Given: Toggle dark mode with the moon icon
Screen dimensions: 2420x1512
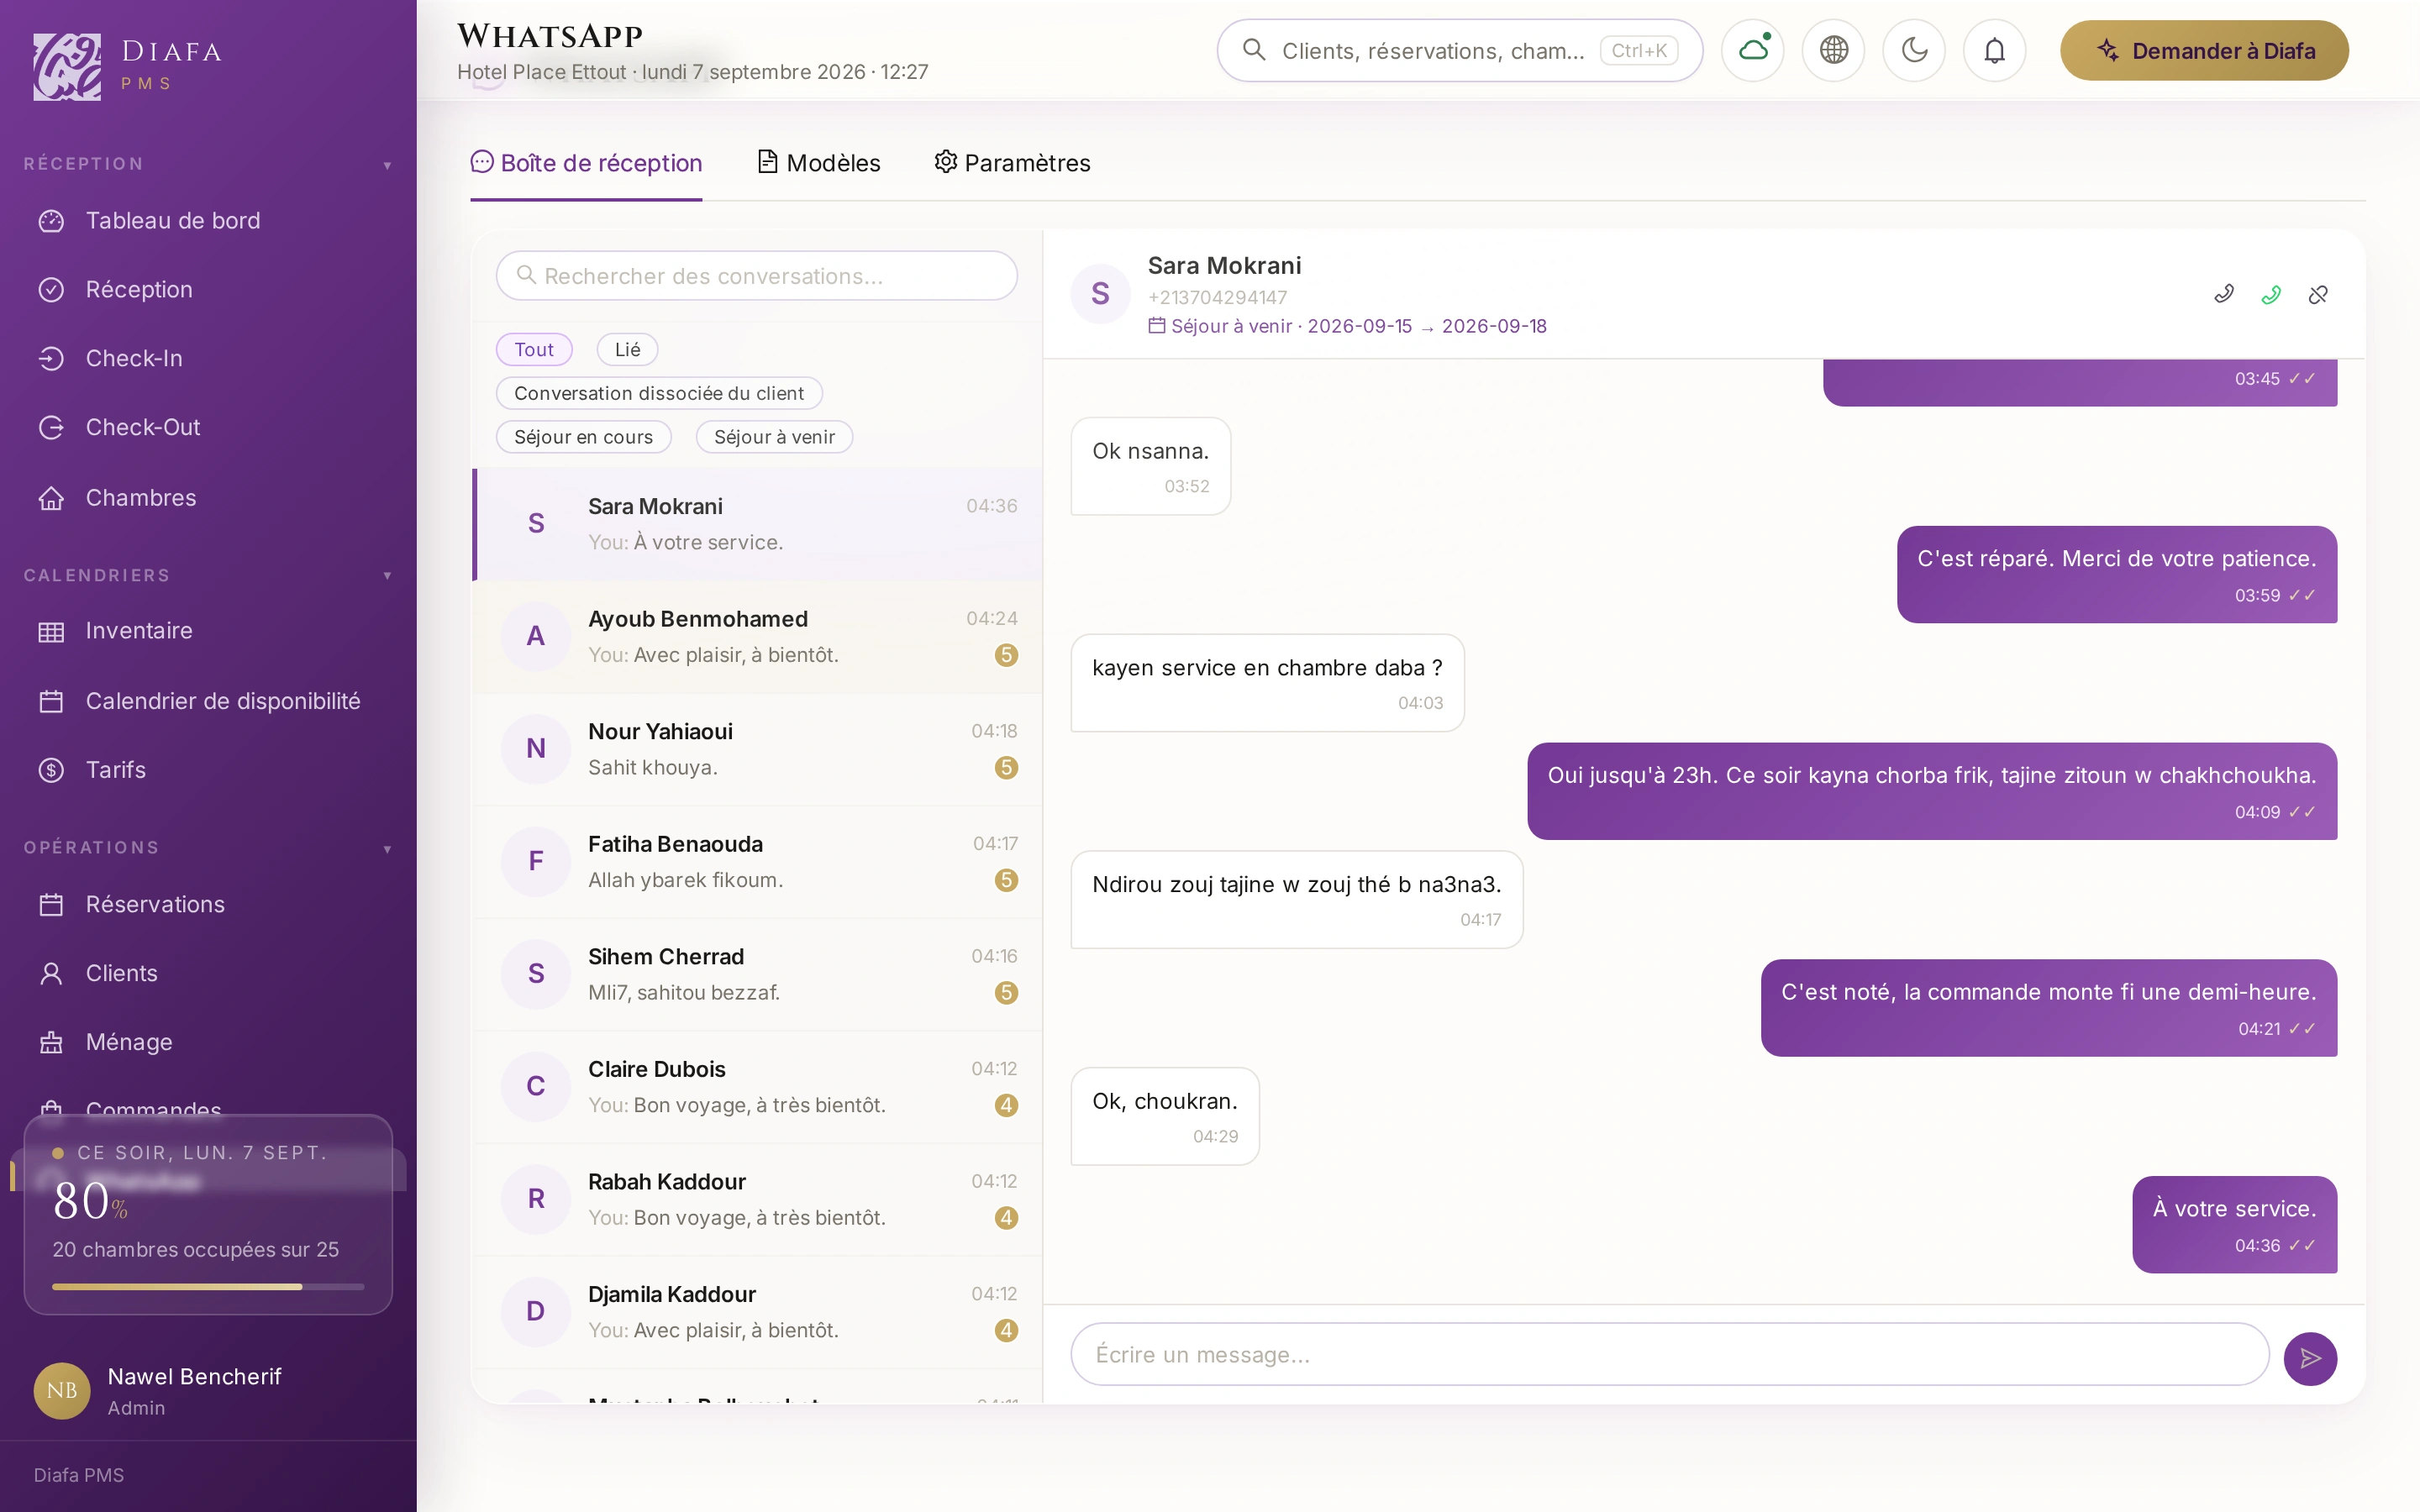Looking at the screenshot, I should [x=1914, y=50].
